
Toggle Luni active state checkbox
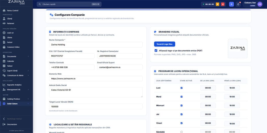(181, 88)
